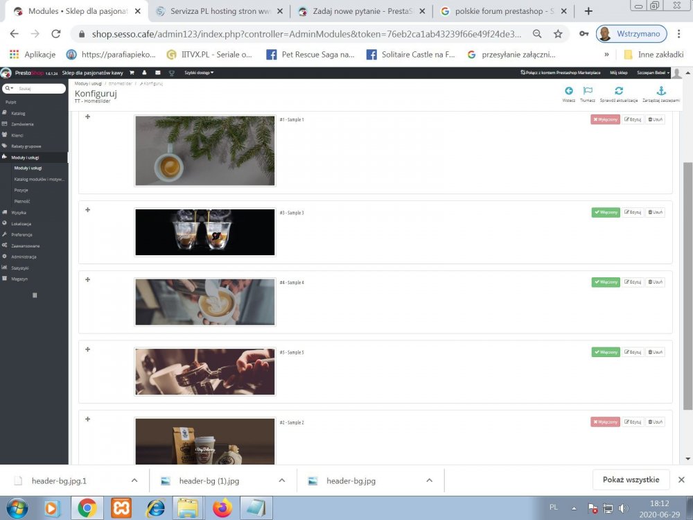Click the zoom magnifier icon in address bar
693x520 pixels.
[537, 33]
